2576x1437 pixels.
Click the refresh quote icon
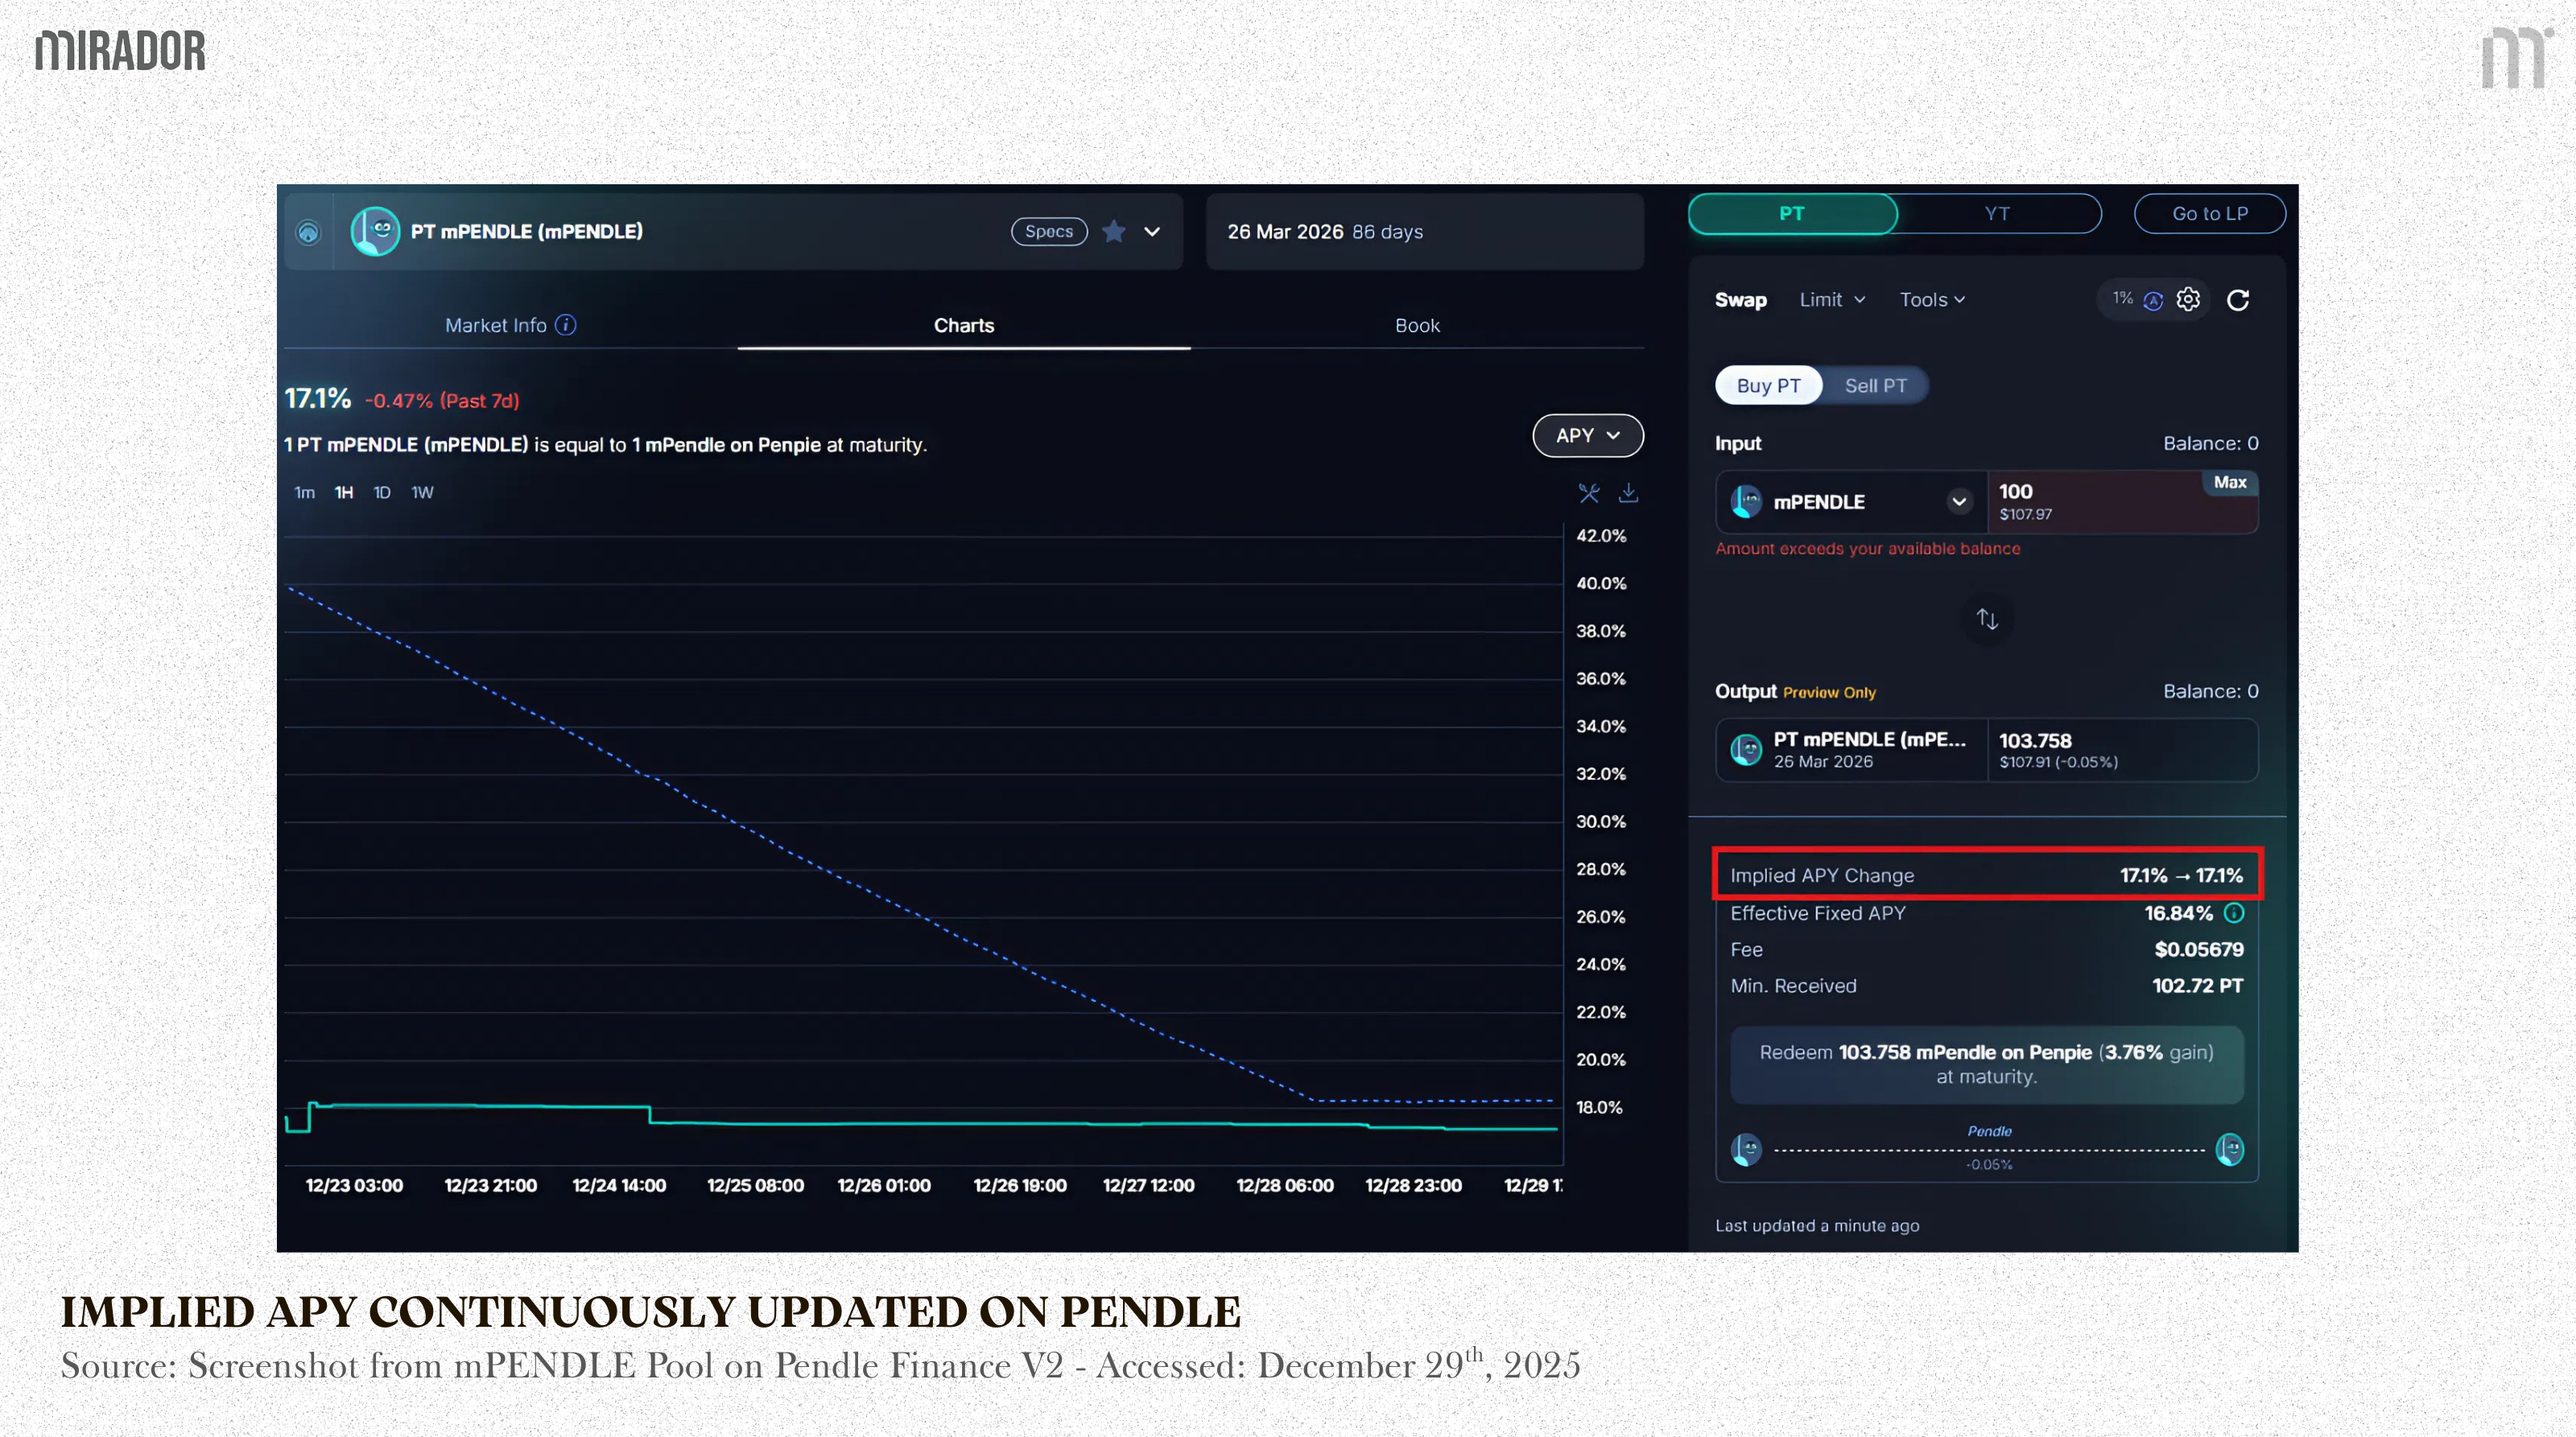pyautogui.click(x=2238, y=300)
